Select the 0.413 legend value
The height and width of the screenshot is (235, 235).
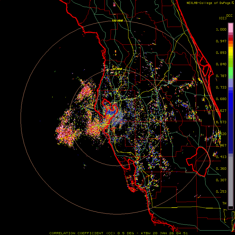221,157
